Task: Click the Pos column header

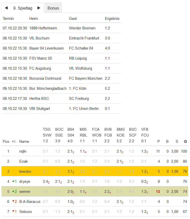Action: [6, 142]
